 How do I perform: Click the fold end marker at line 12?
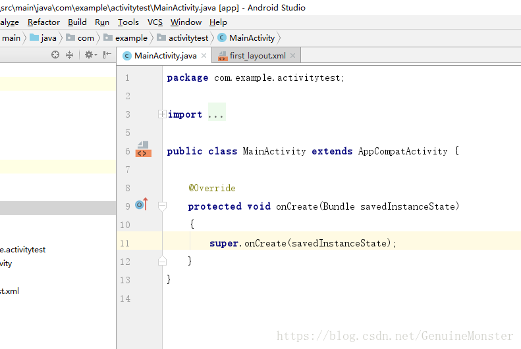tap(162, 261)
